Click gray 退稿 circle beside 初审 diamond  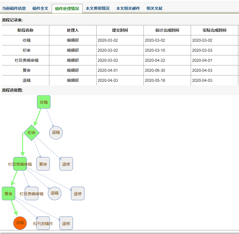point(56,133)
